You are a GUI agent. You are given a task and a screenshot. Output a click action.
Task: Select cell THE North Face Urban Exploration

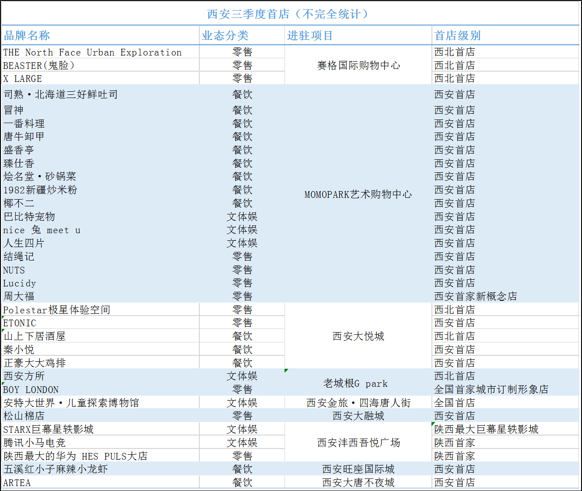(100, 52)
